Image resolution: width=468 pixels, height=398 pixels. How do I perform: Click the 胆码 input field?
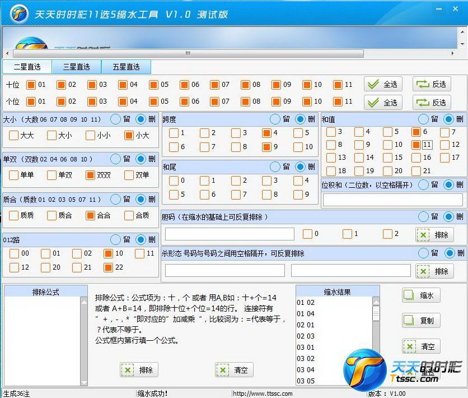pos(230,234)
